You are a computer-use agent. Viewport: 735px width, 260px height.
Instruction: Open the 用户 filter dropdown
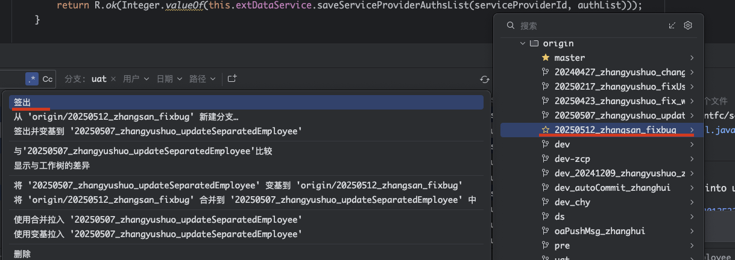pyautogui.click(x=136, y=79)
